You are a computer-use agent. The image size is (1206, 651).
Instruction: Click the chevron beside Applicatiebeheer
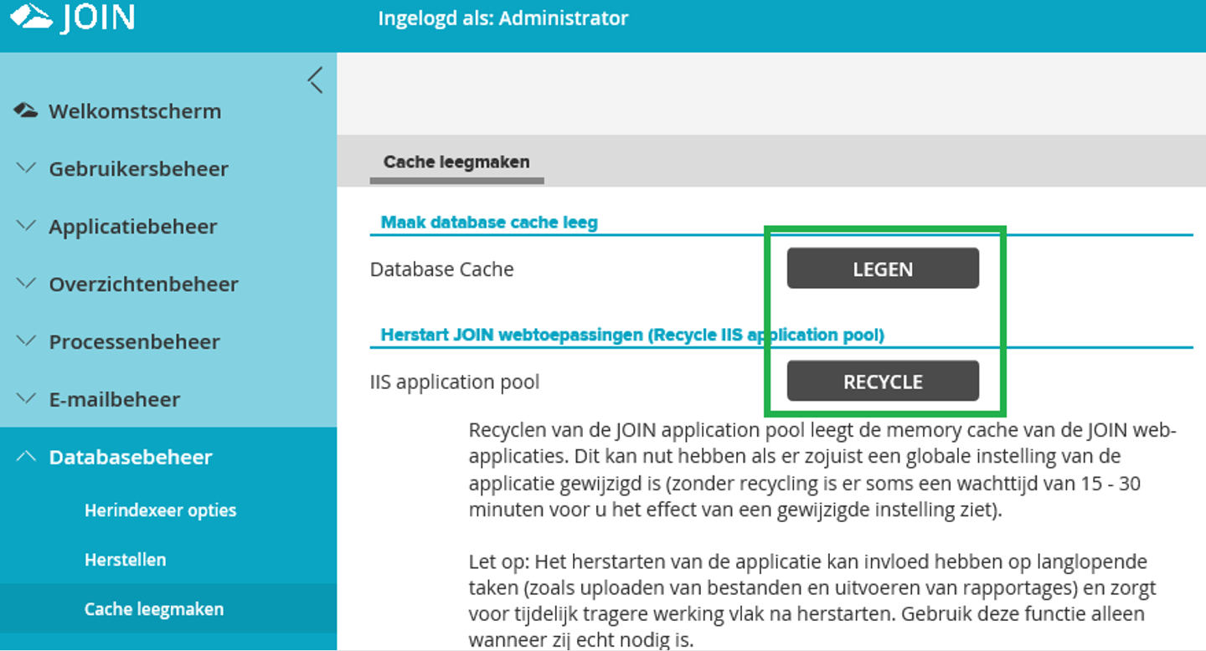[x=24, y=226]
